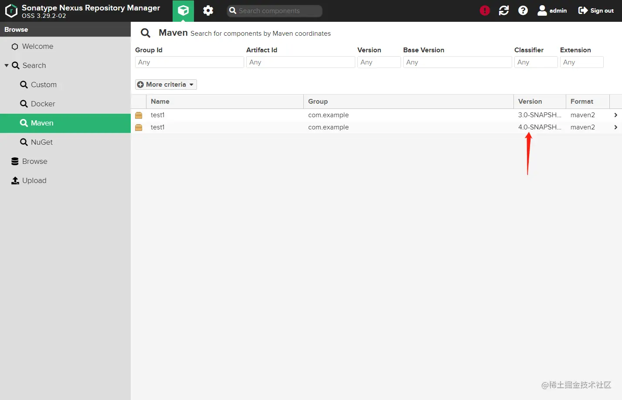Click the Group Id input field
The width and height of the screenshot is (622, 400).
click(190, 62)
